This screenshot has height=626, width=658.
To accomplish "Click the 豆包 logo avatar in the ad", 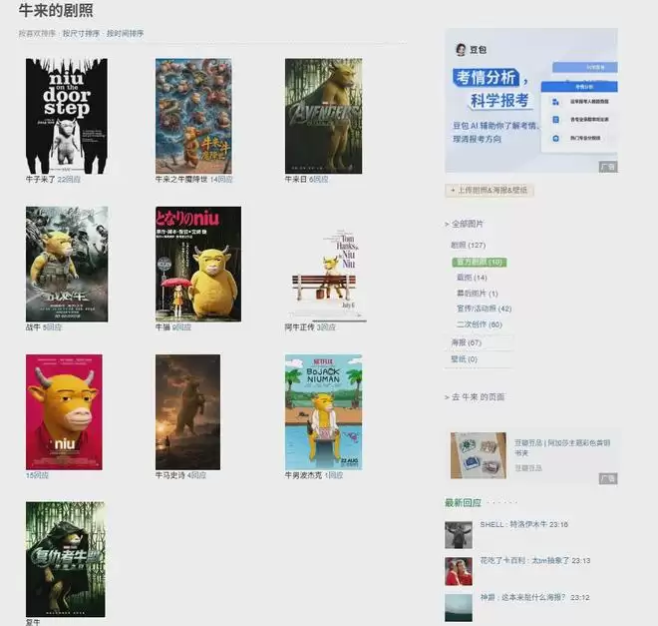I will coord(461,50).
